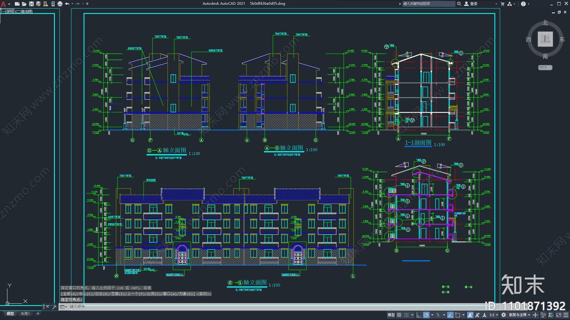
Task: Click Save to Web & Mobile icon
Action: coord(53,4)
